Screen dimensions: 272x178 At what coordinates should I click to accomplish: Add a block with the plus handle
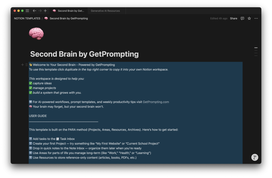[22, 65]
